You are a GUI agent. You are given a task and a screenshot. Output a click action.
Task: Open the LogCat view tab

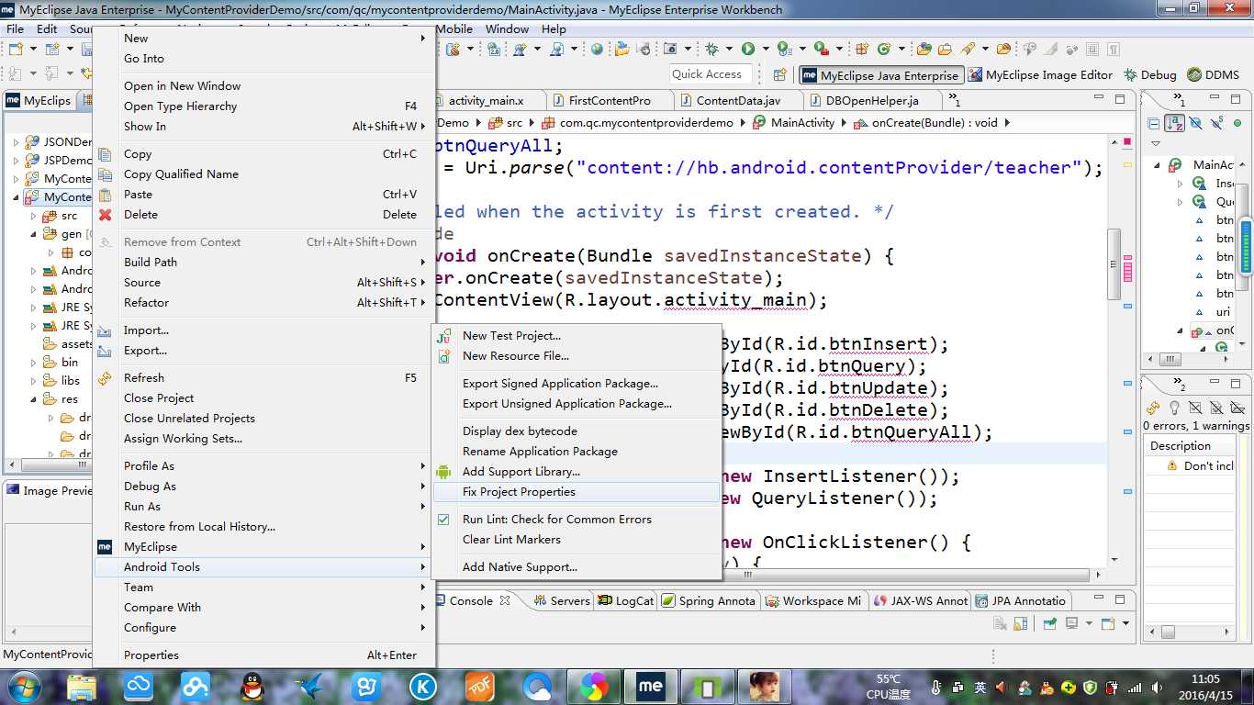point(626,601)
